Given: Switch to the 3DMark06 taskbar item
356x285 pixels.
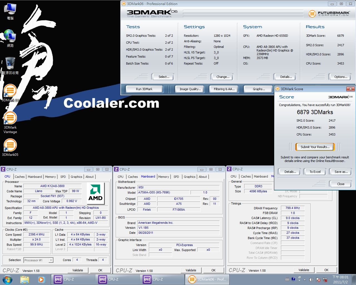Looking at the screenshot, I should click(207, 279).
